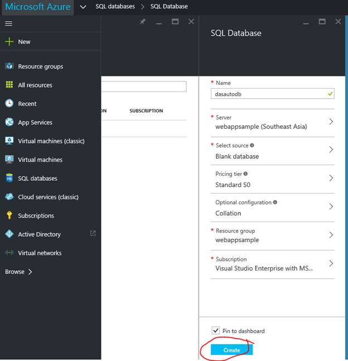Viewport: 348px width, 361px height.
Task: Open the Microsoft Azure header dropdown arrow
Action: pyautogui.click(x=83, y=7)
